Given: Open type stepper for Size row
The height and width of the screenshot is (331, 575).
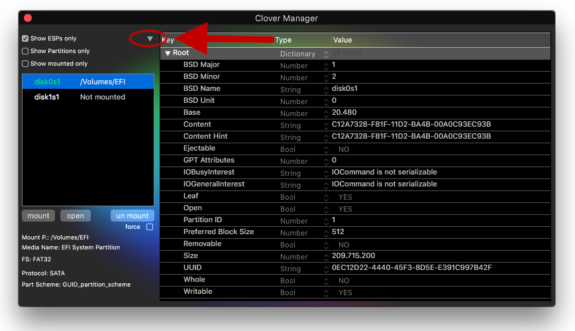Looking at the screenshot, I should click(x=326, y=257).
